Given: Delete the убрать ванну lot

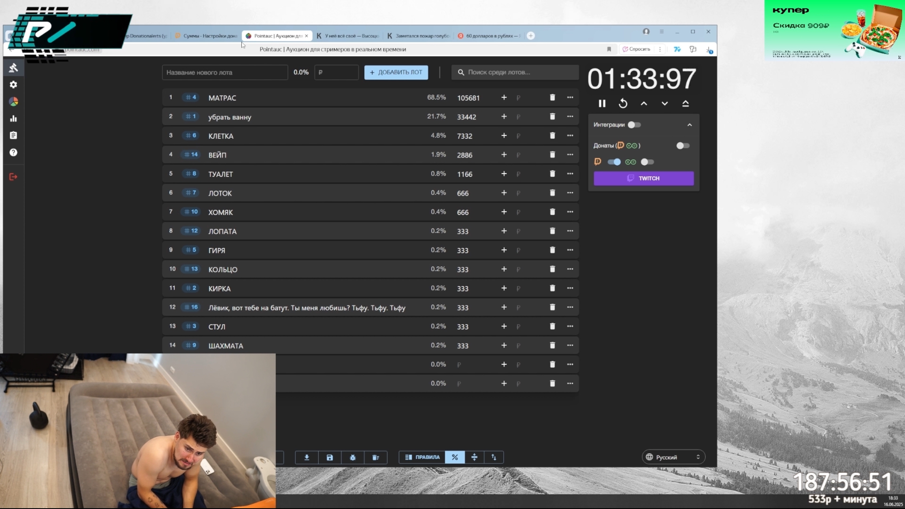Looking at the screenshot, I should (x=552, y=117).
